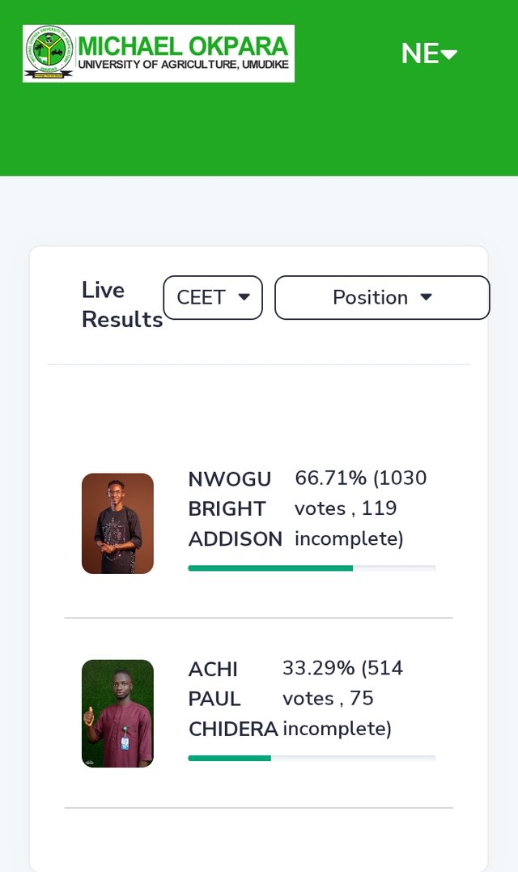Expand the NE menu caret arrow

449,54
